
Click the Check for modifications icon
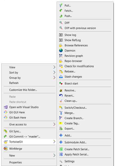click(61, 66)
